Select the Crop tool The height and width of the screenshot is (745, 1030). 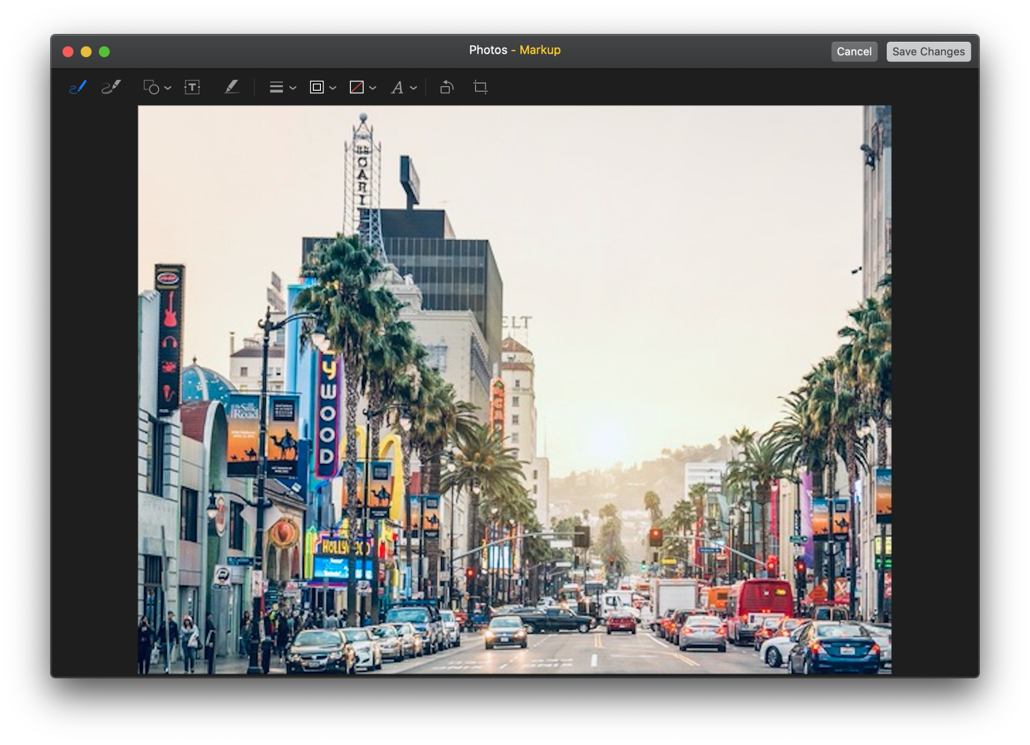coord(480,87)
